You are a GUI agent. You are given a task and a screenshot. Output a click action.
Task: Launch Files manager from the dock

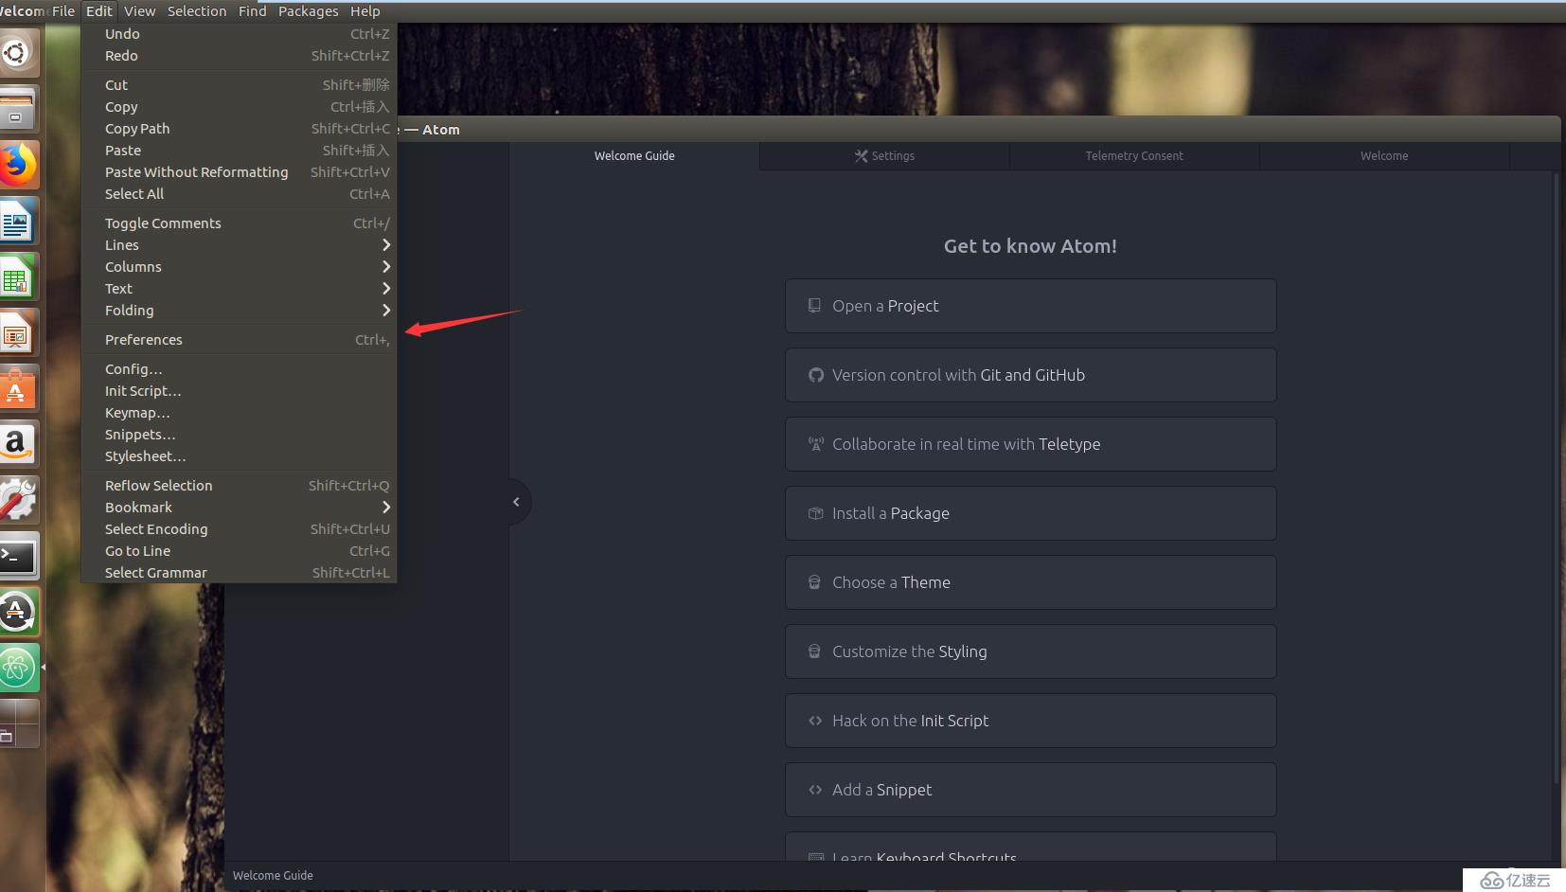point(16,109)
